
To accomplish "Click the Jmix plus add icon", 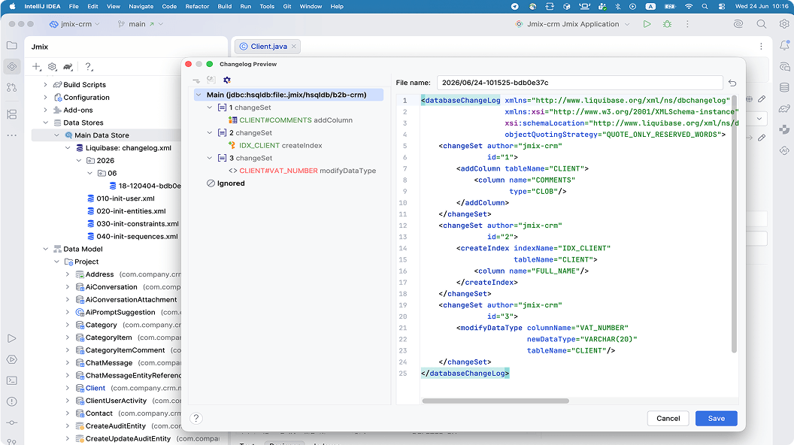I will pyautogui.click(x=36, y=66).
